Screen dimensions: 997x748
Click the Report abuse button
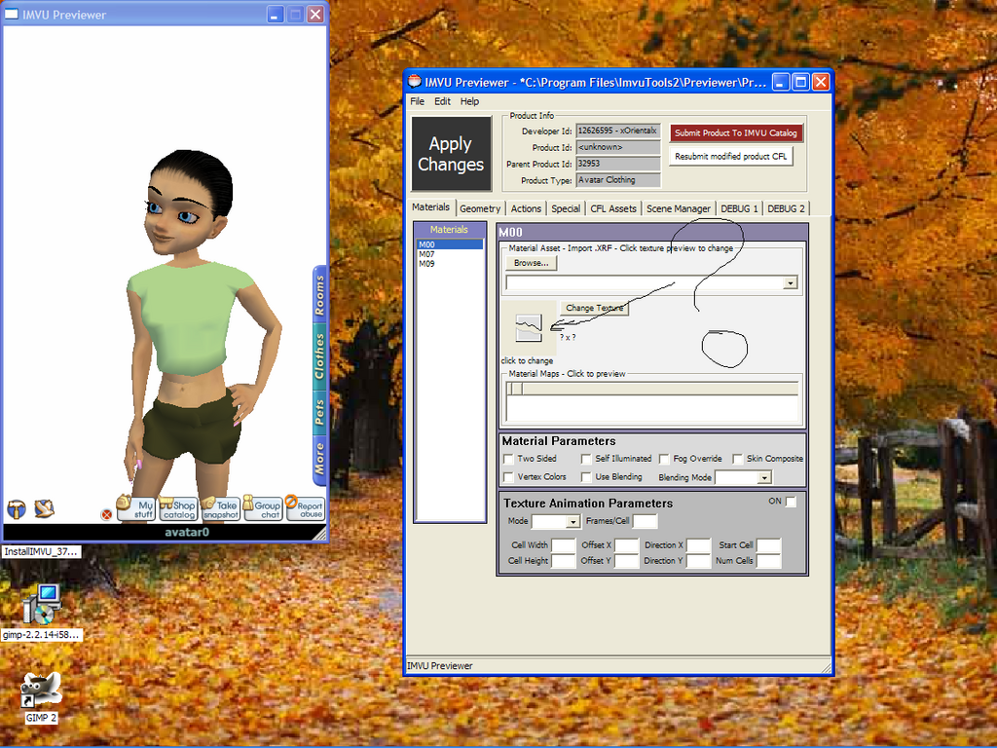tap(305, 507)
